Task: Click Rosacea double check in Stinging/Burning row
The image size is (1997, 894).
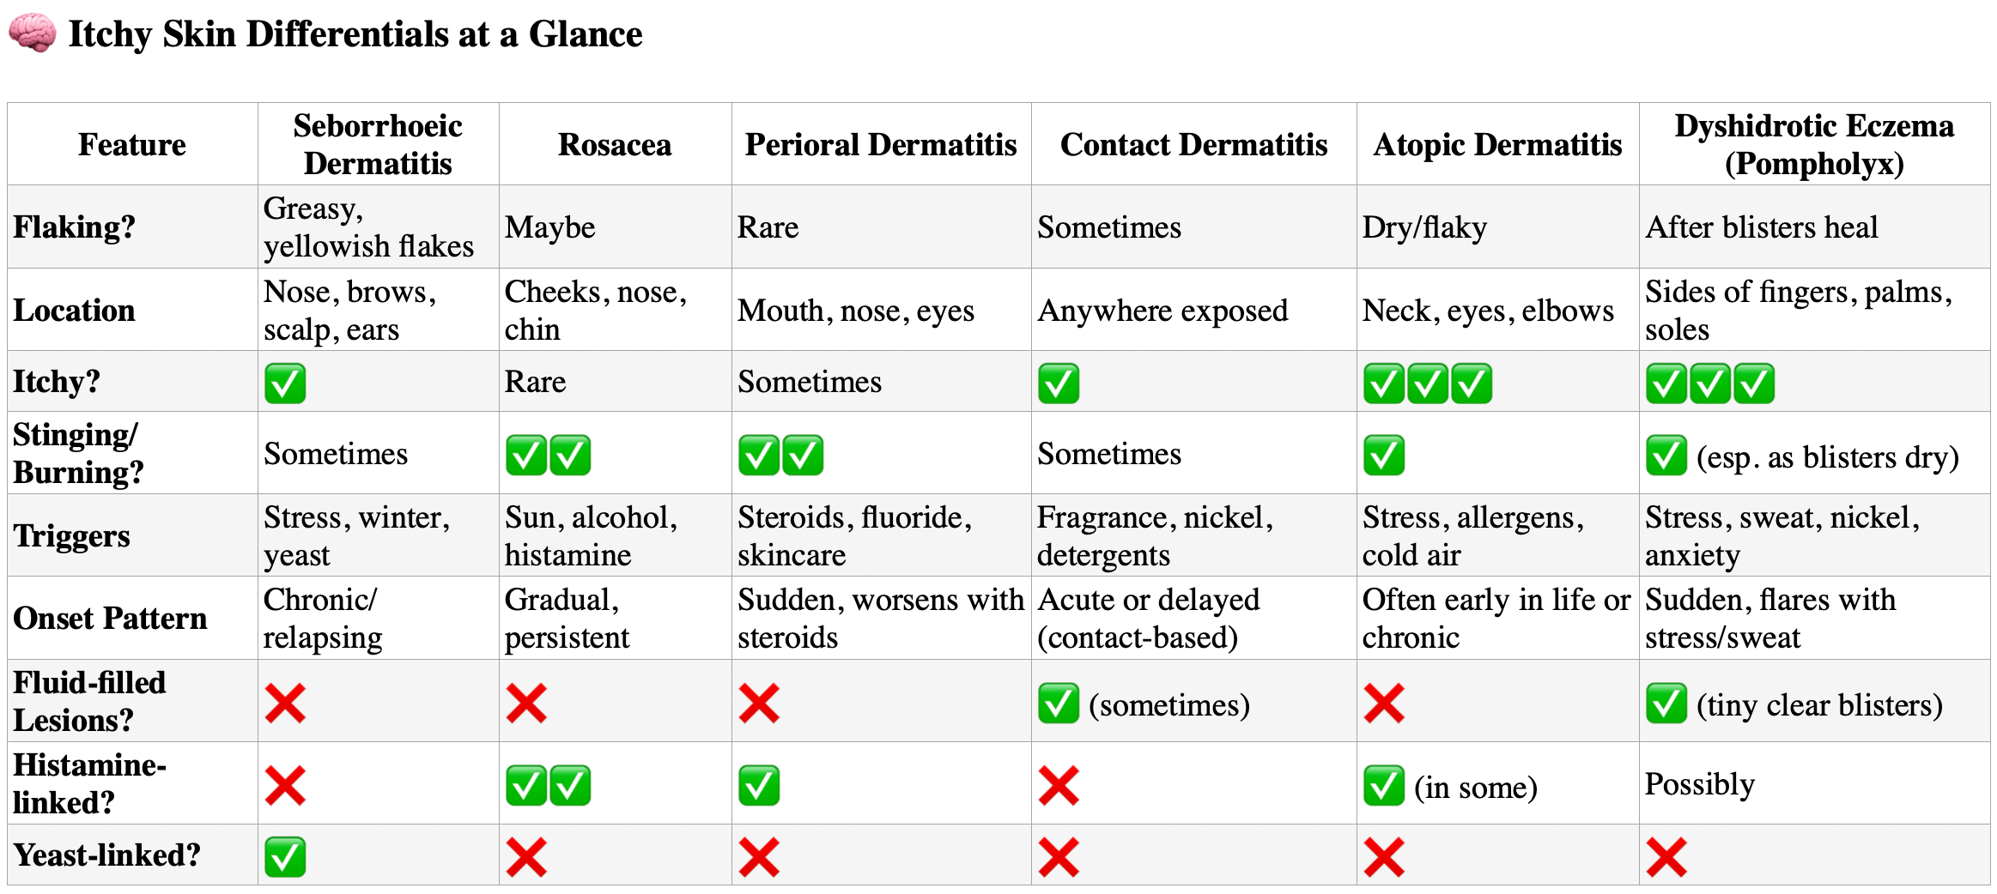Action: 548,455
